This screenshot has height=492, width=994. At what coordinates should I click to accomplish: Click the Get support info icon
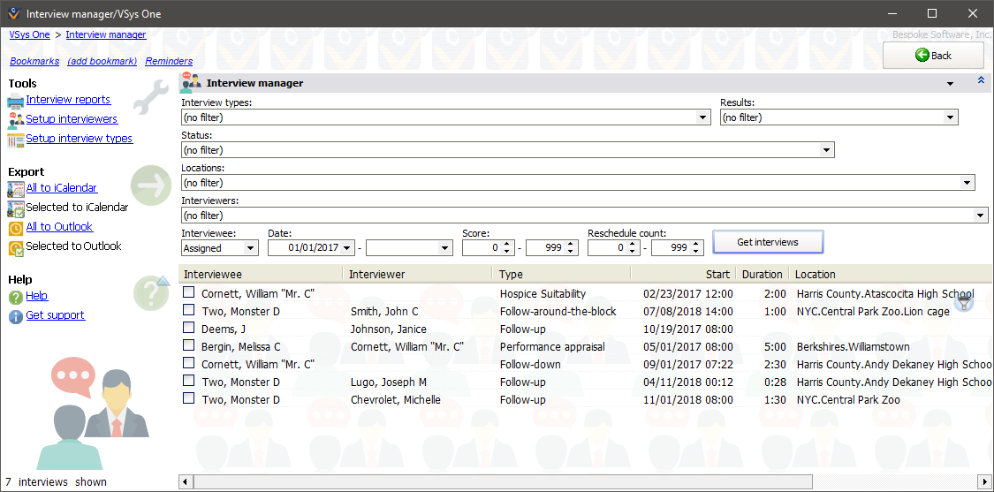pyautogui.click(x=16, y=316)
